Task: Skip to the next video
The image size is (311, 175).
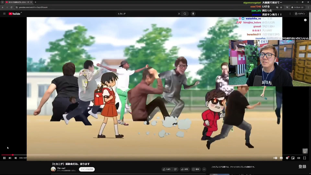Action: 10,158
